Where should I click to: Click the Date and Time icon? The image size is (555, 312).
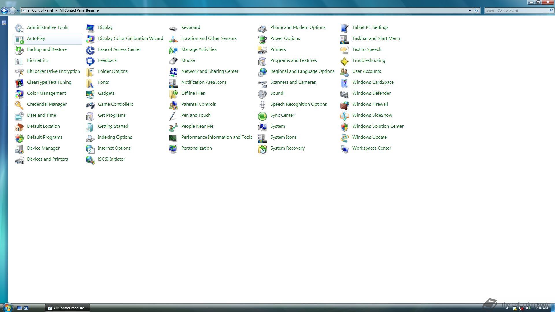(19, 116)
